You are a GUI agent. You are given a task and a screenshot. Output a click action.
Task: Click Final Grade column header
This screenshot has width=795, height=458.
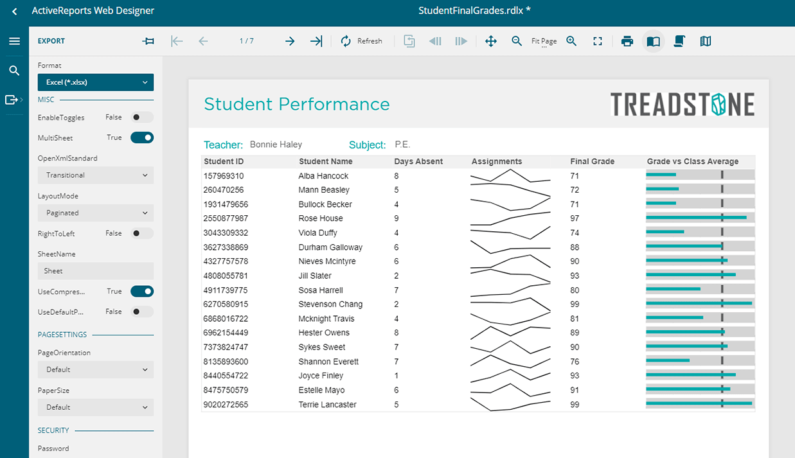[x=593, y=161]
